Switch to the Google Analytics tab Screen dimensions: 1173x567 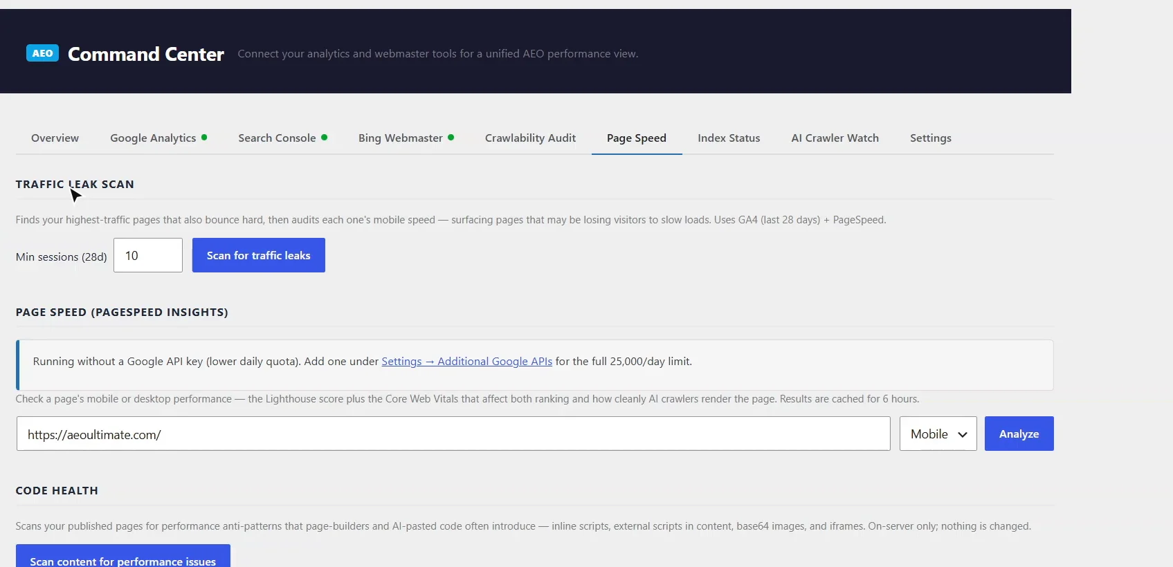pos(158,138)
